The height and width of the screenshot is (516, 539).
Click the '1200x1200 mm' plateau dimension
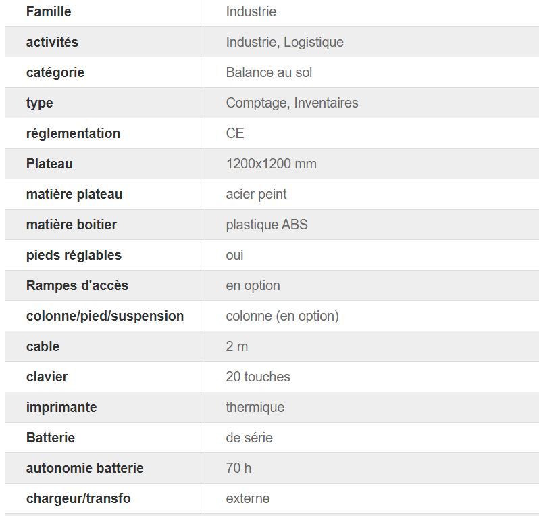271,164
